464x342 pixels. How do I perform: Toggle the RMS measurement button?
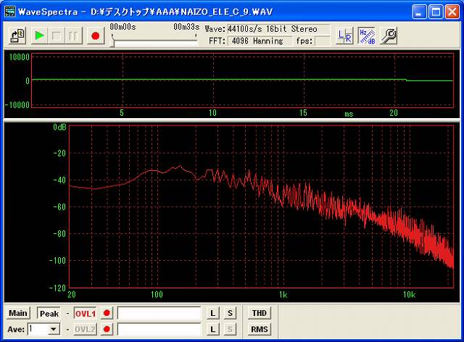(260, 329)
